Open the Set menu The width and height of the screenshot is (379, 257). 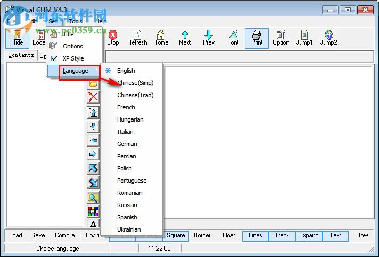pos(53,21)
